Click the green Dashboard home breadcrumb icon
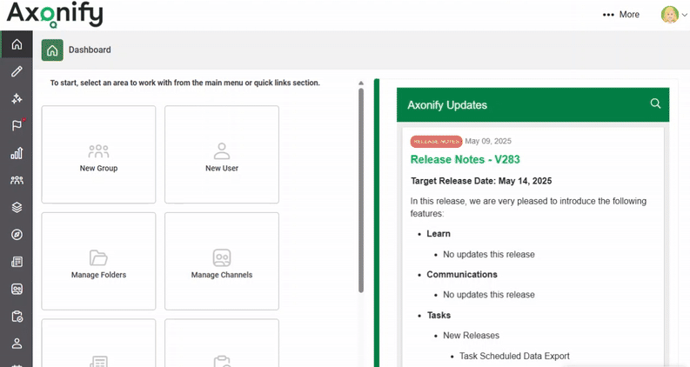The width and height of the screenshot is (690, 367). coord(52,50)
